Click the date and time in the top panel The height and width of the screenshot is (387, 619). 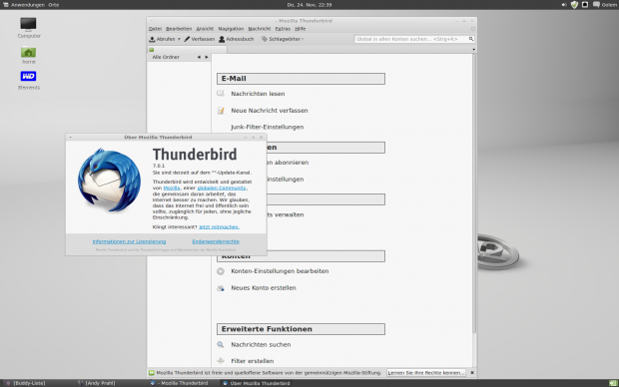point(309,5)
